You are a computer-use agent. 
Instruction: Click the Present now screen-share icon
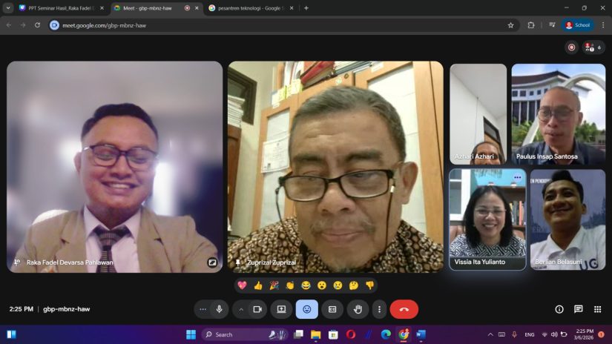coord(281,309)
